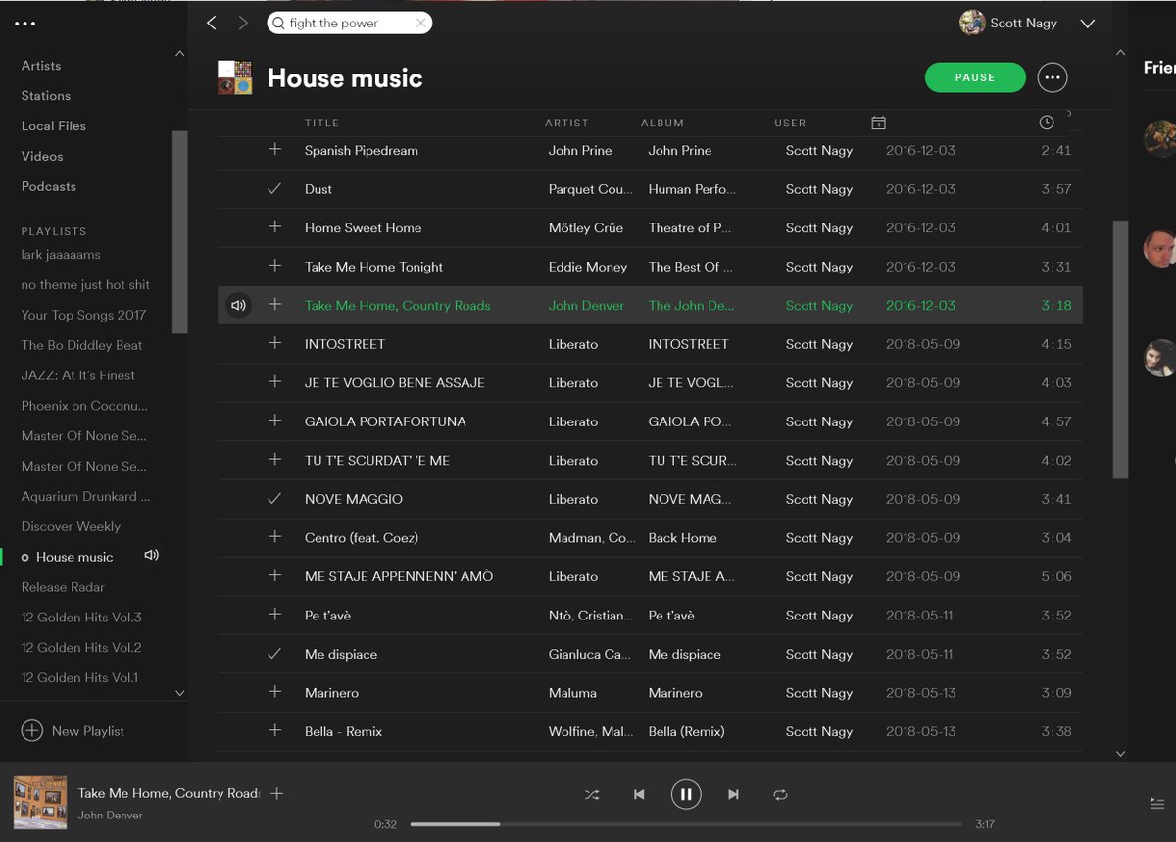Open Liberato artist link on INTOSTREET row
Screen dimensions: 1176x842
(x=573, y=344)
